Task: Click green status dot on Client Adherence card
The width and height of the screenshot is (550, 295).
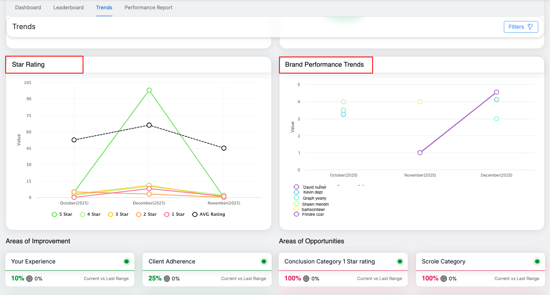Action: (x=264, y=261)
